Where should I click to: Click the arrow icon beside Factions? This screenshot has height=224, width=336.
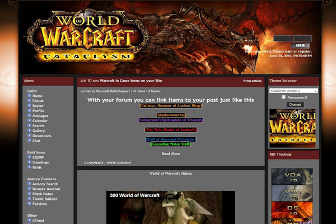[x=29, y=204]
